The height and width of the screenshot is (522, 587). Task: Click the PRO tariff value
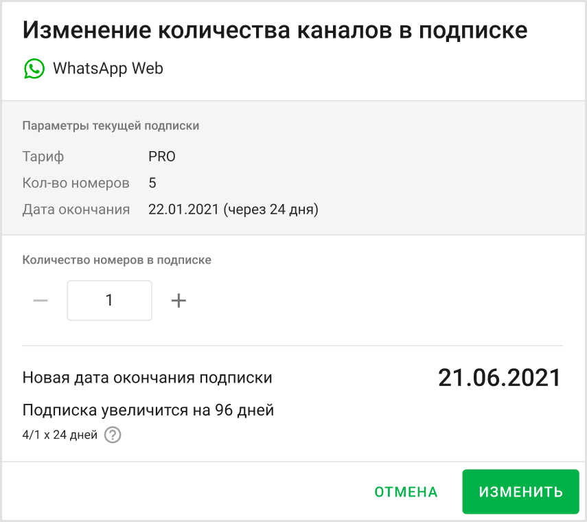click(162, 156)
